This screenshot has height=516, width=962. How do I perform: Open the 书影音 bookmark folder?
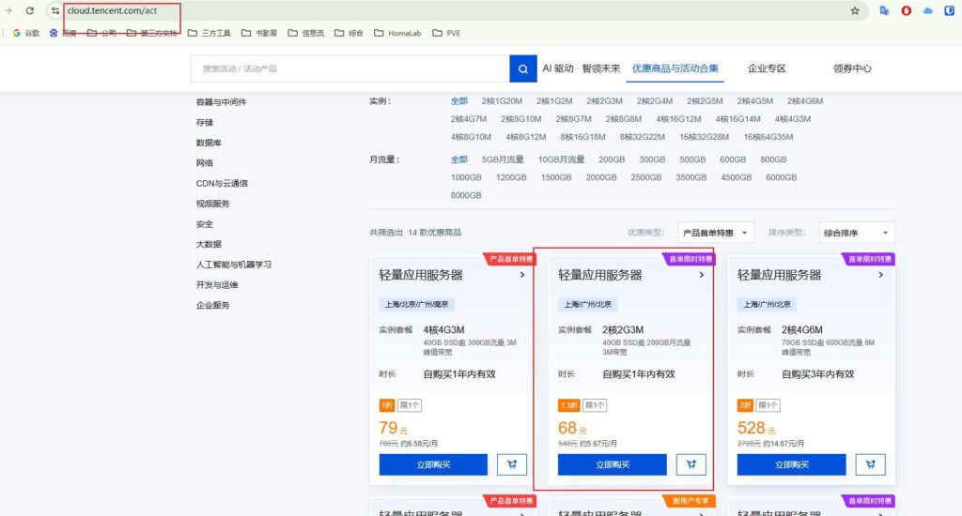click(259, 33)
